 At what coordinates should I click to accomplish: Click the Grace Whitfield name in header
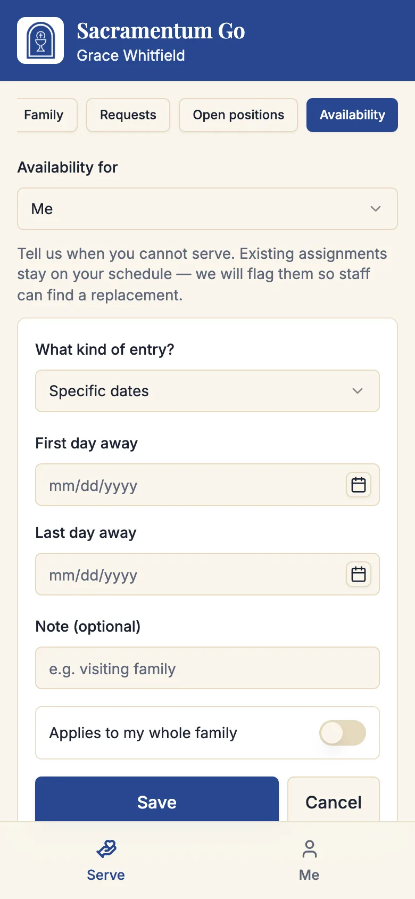point(131,55)
